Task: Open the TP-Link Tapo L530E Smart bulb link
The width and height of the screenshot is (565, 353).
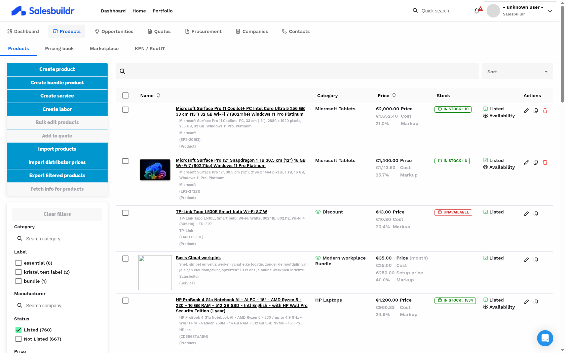Action: (221, 212)
